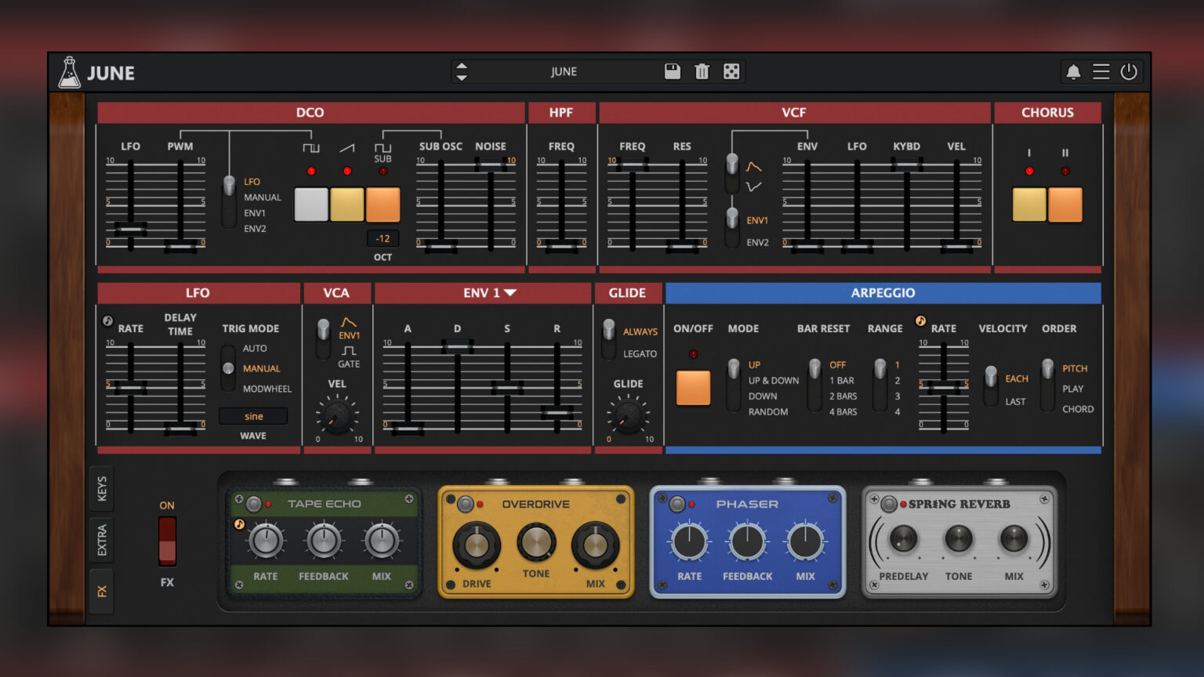This screenshot has width=1204, height=677.
Task: Open the sine wave selector in LFO section
Action: pyautogui.click(x=253, y=416)
